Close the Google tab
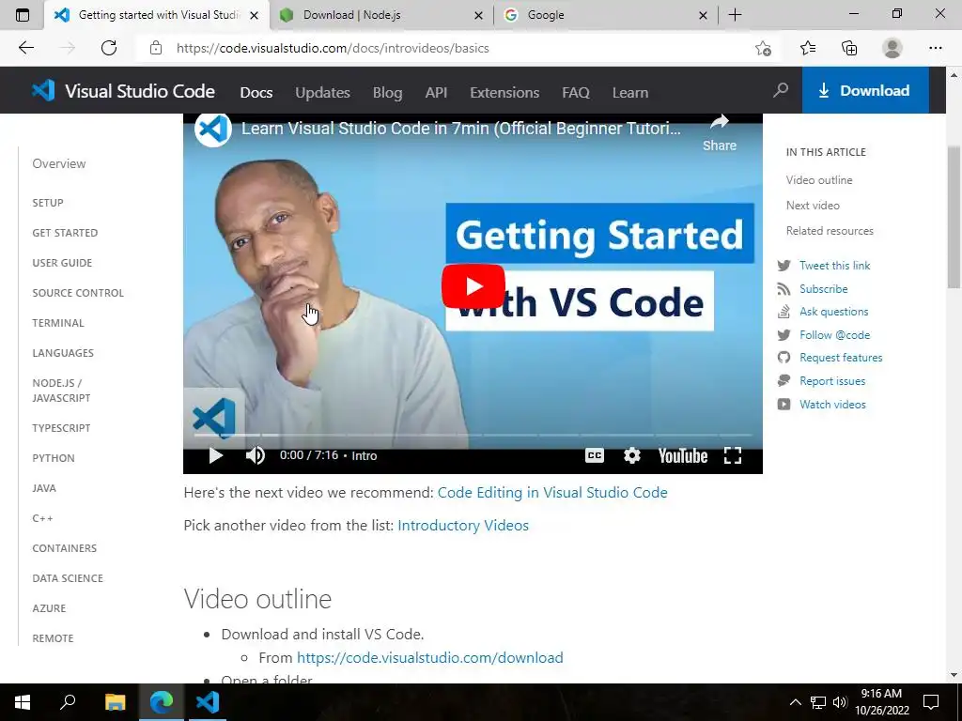This screenshot has width=962, height=721. pyautogui.click(x=703, y=15)
